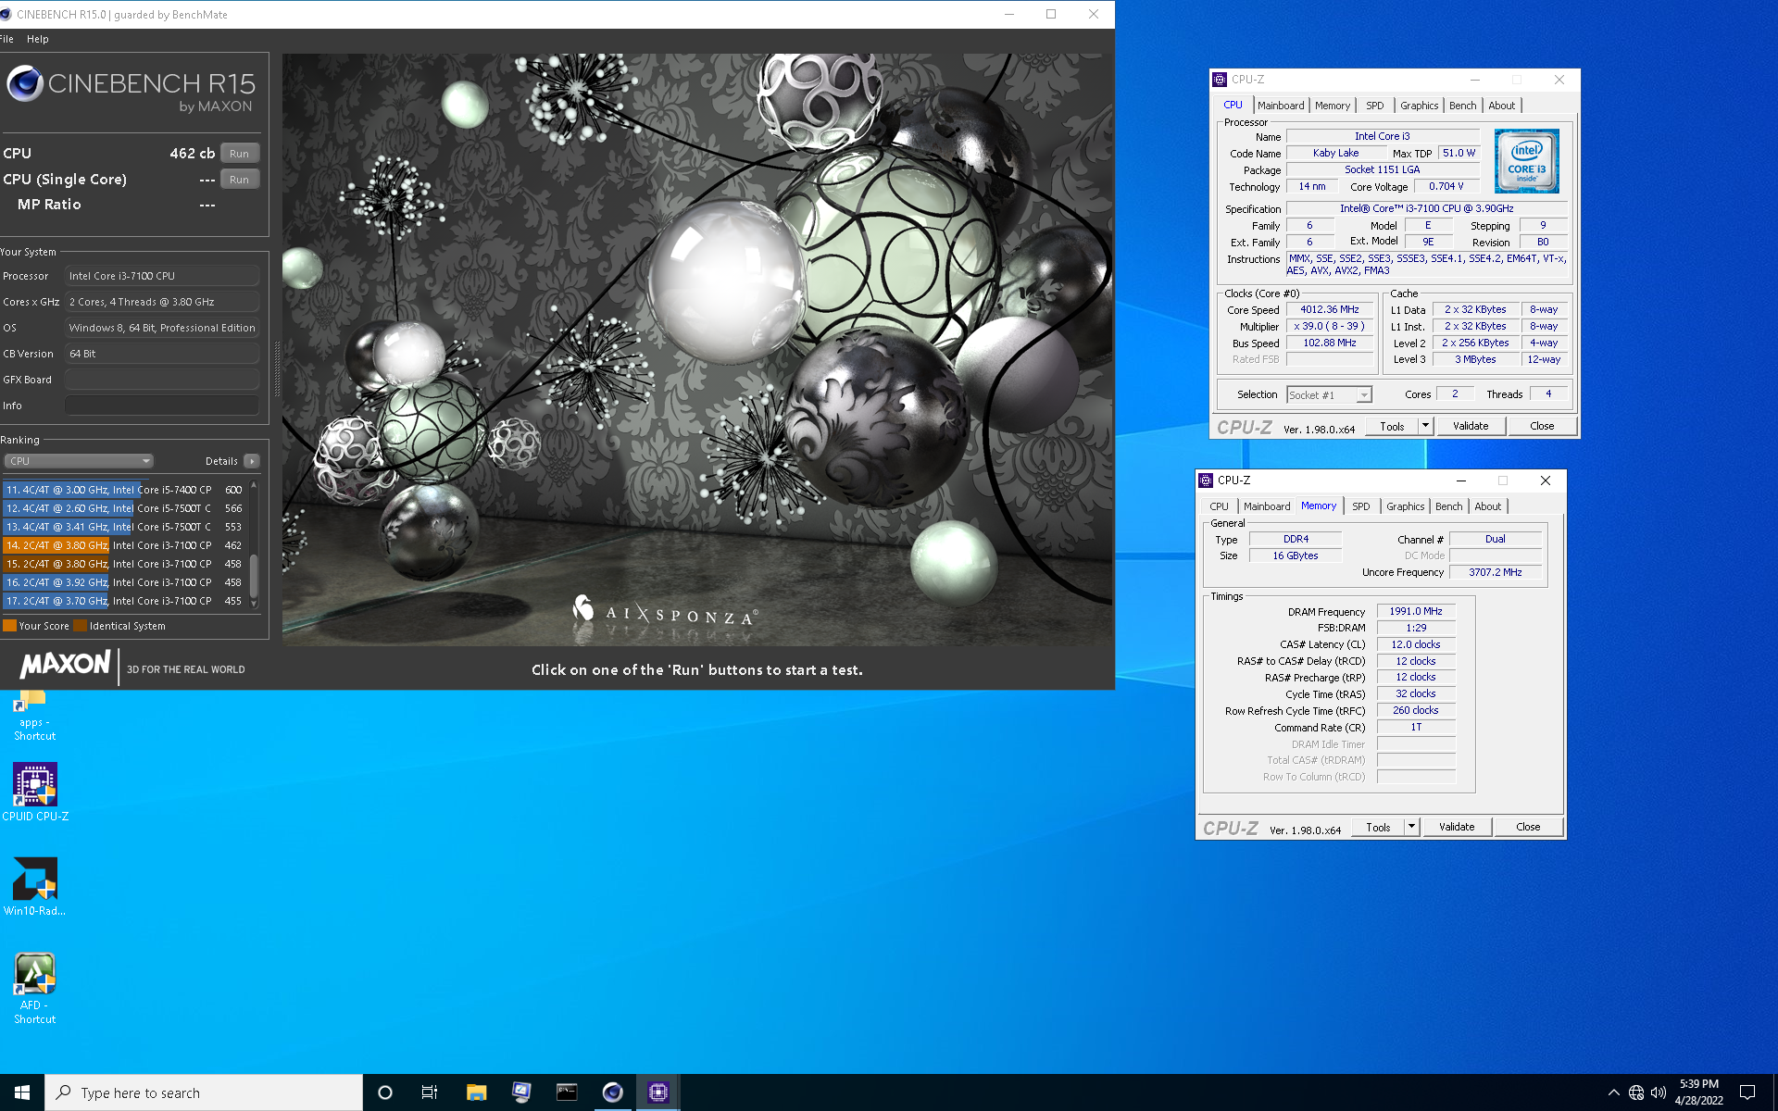Run the CPU Single Core test
1778x1111 pixels.
[x=240, y=180]
